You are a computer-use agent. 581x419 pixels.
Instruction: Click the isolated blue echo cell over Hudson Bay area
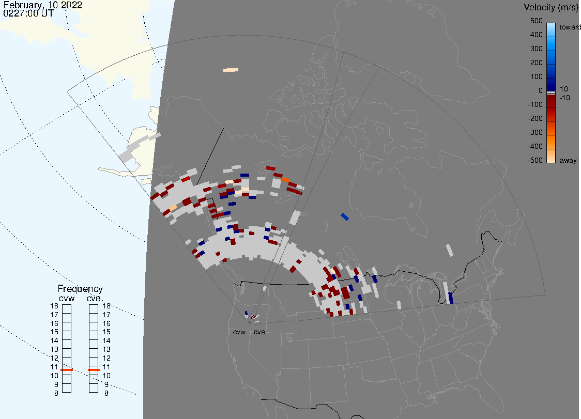[x=345, y=216]
